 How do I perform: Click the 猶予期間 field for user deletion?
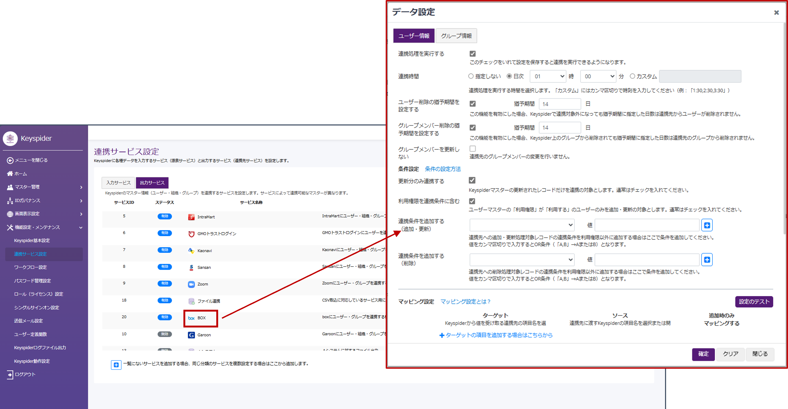coord(560,104)
